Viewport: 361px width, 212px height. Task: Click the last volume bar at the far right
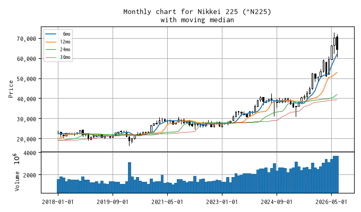coord(337,174)
